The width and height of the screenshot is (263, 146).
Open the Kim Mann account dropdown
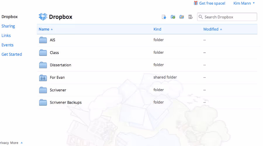(244, 3)
